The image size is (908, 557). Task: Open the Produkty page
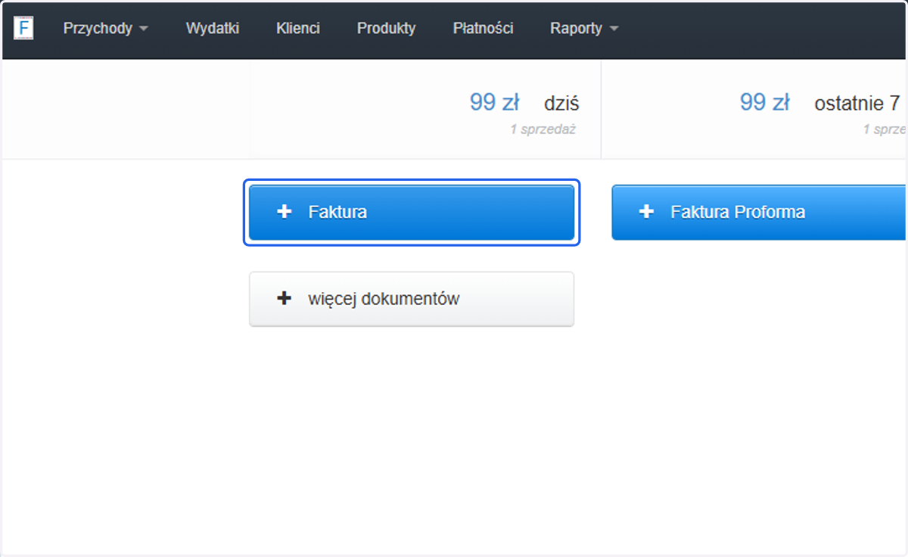pos(386,29)
